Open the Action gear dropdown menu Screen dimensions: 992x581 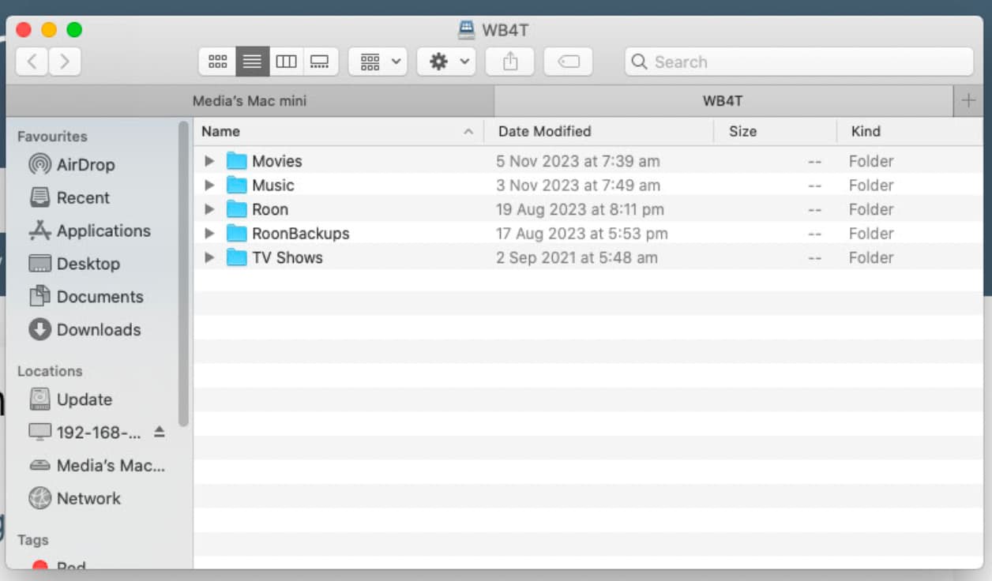pos(446,62)
